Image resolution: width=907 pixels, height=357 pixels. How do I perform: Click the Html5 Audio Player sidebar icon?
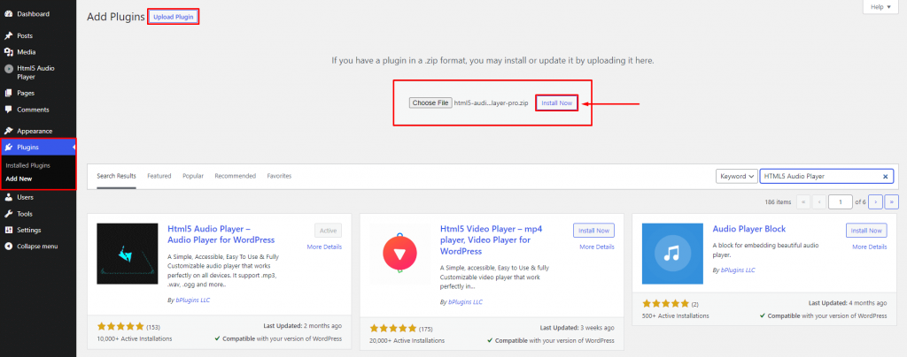coord(9,68)
